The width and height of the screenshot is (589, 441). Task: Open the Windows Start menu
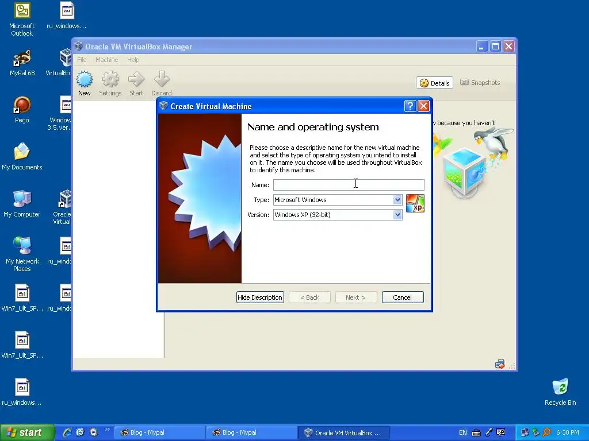[26, 432]
